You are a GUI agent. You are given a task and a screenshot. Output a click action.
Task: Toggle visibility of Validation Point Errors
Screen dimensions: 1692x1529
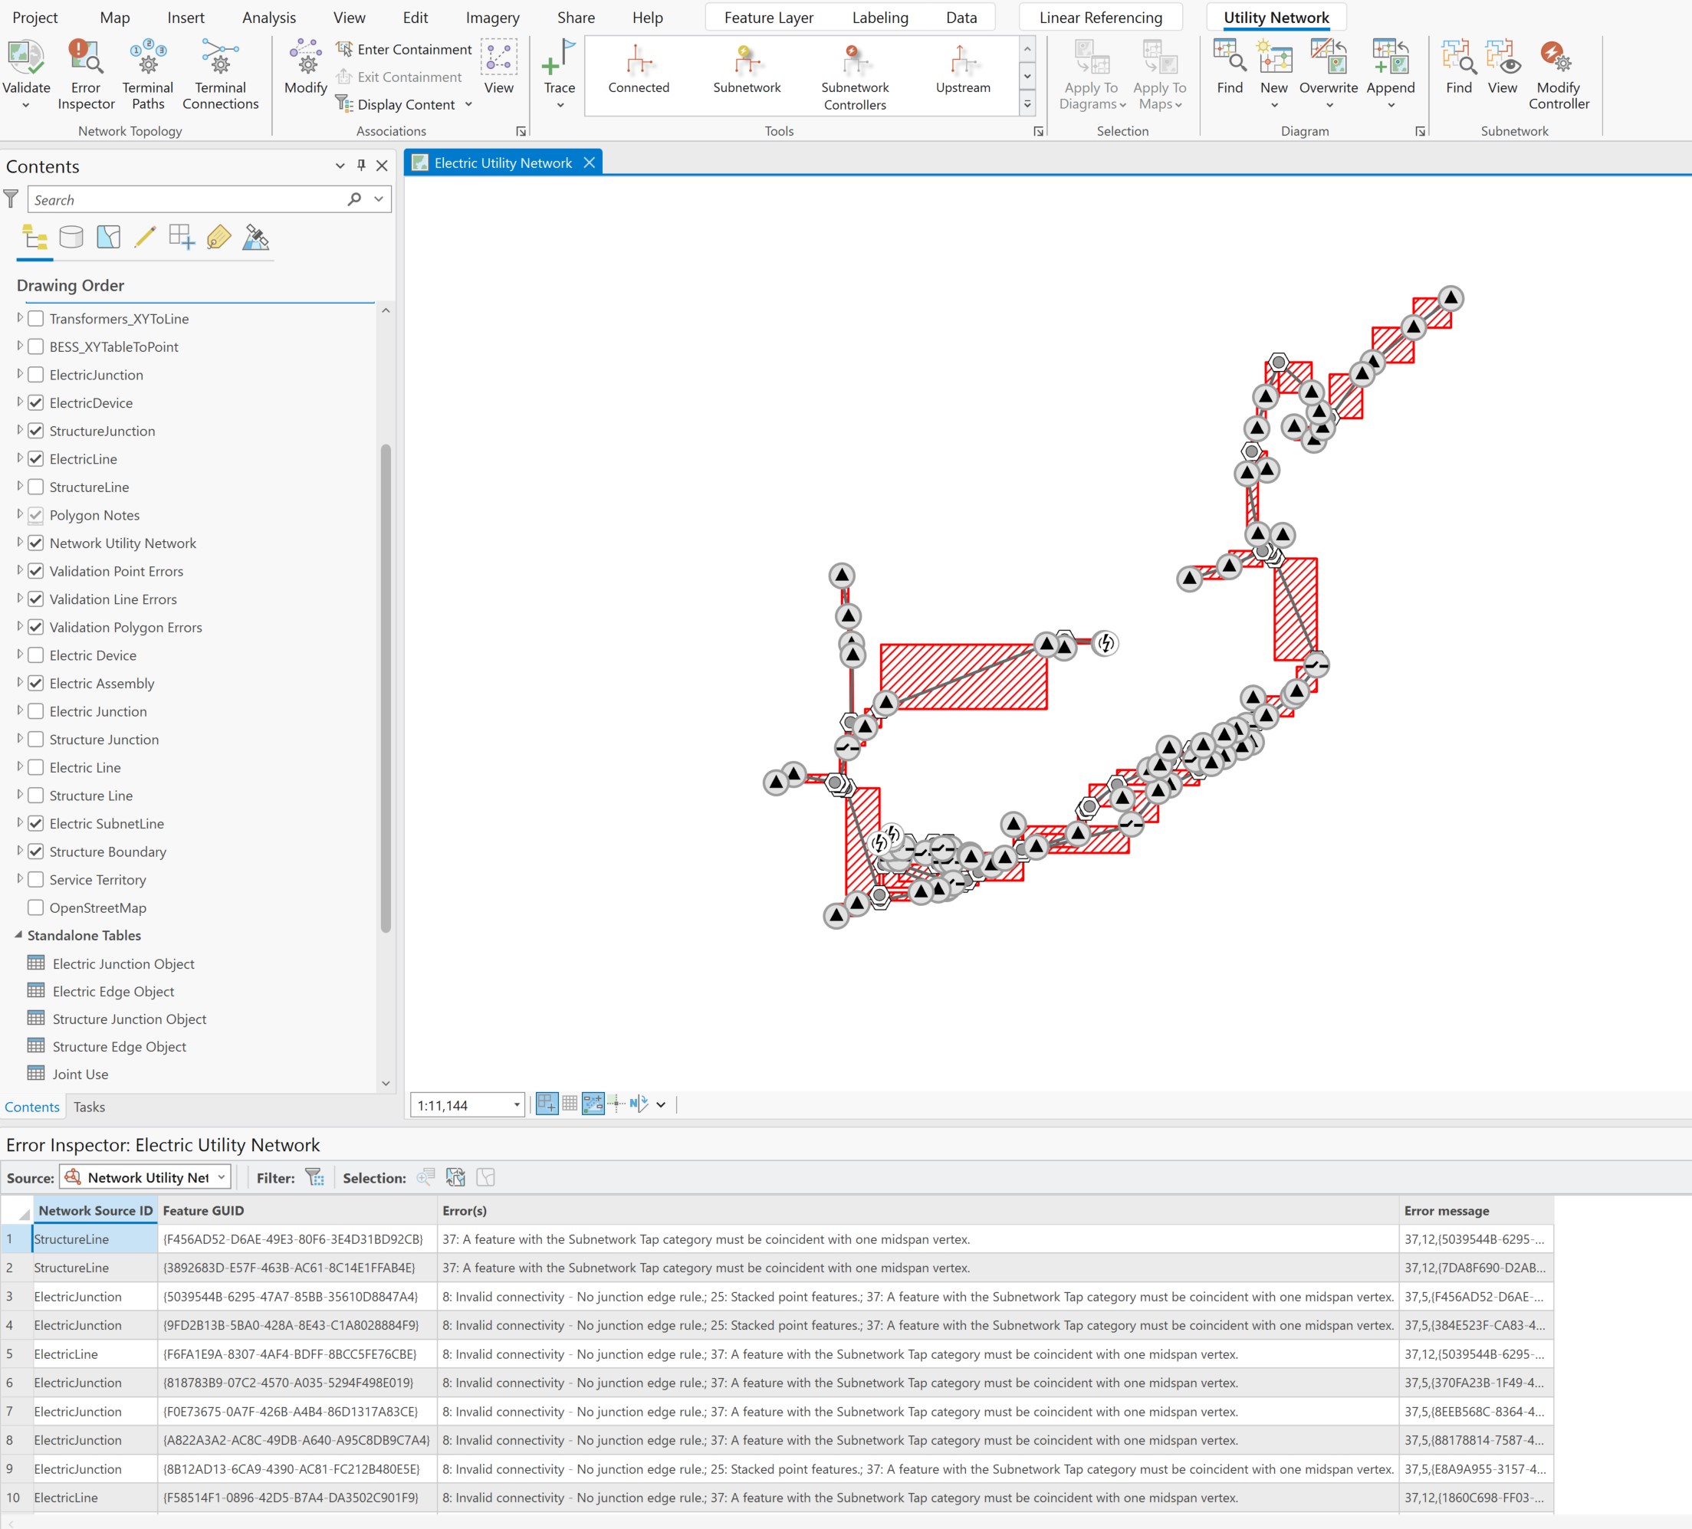tap(35, 571)
